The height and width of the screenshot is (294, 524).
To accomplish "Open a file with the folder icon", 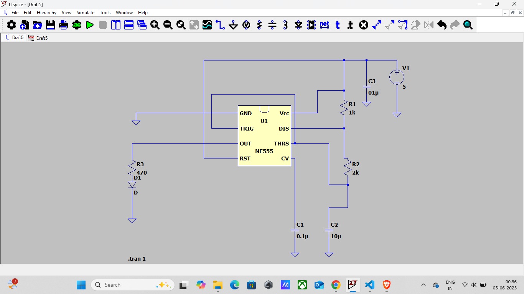I will 38,25.
